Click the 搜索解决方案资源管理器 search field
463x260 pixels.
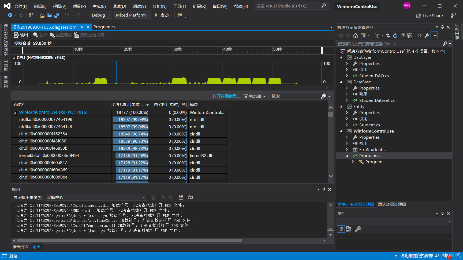[x=390, y=44]
